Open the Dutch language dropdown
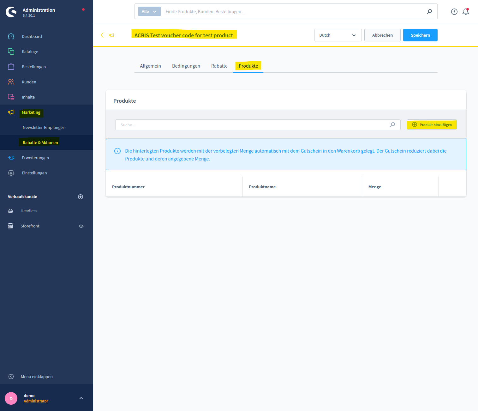478x411 pixels. tap(338, 35)
